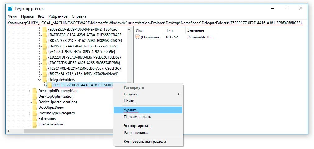Image resolution: width=314 pixels, height=149 pixels.
Task: Select the Extensions key name
Action: pos(47,119)
